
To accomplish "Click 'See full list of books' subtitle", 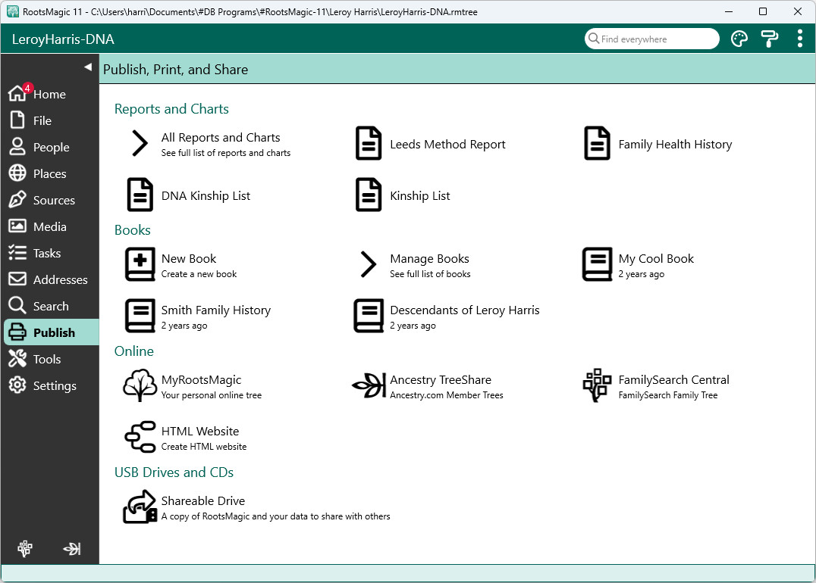I will coord(430,274).
